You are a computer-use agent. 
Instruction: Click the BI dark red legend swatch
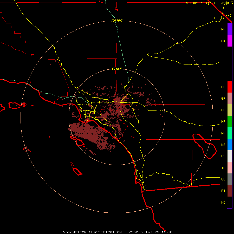click(x=230, y=191)
